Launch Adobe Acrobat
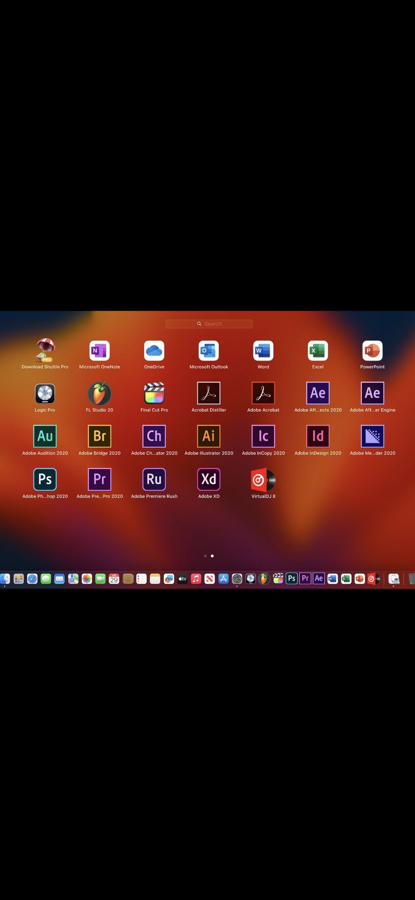The height and width of the screenshot is (900, 415). (263, 393)
